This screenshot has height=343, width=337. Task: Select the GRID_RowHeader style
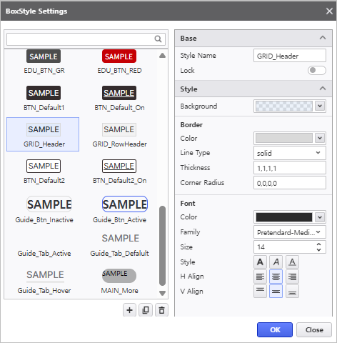tap(119, 134)
